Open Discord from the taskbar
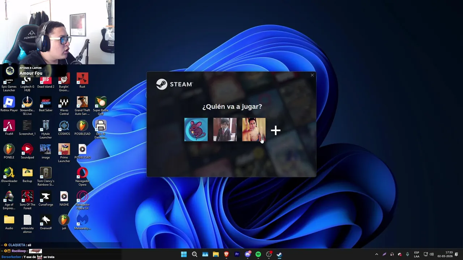463x260 pixels. click(x=248, y=254)
